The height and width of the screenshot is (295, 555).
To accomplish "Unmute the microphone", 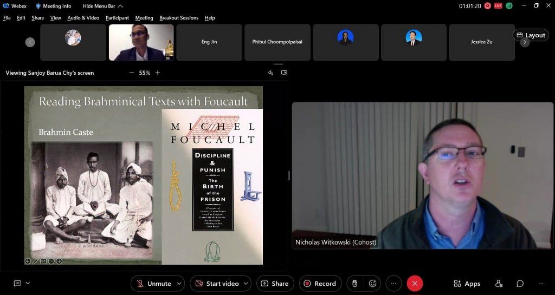I will (x=153, y=283).
